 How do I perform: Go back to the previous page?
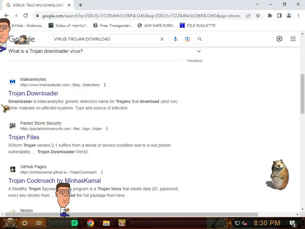coord(7,16)
